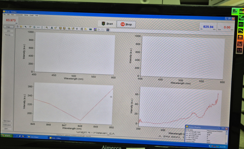
Task: Click the pink two-circle icon in right sidebar
Action: tap(239, 50)
